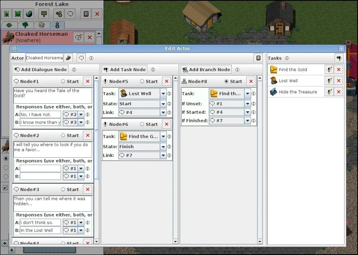
Task: Open Node#6 State dropdown showing Finish
Action: click(x=163, y=147)
